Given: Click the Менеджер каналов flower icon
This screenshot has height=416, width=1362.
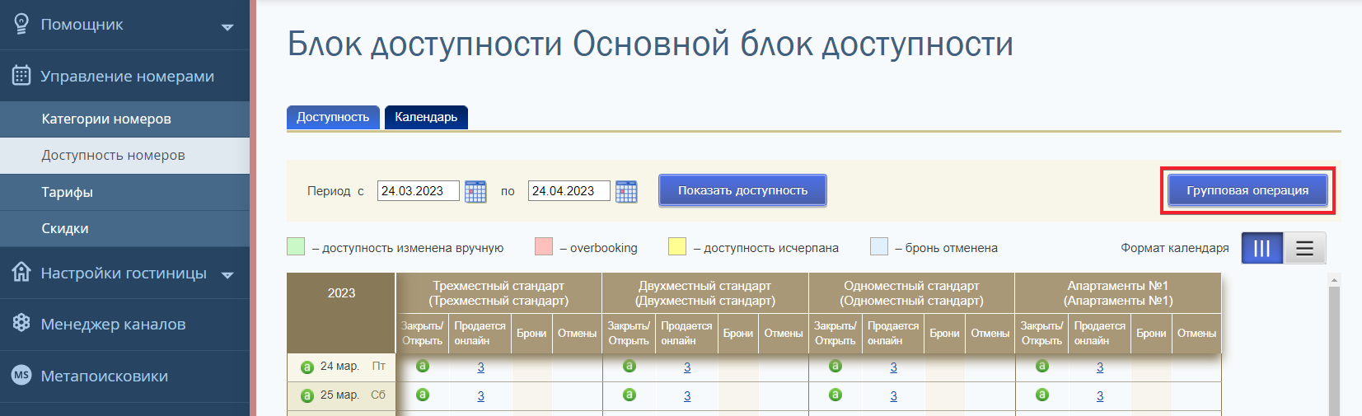Looking at the screenshot, I should point(21,323).
